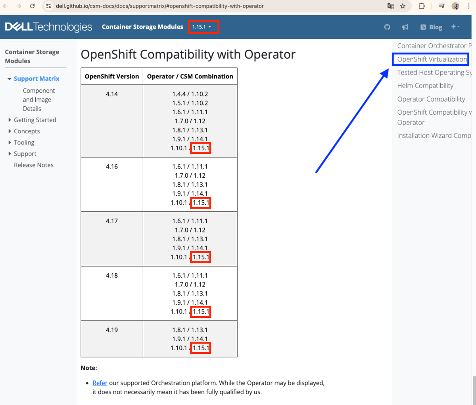Open the light/dark theme switcher

coord(455,27)
